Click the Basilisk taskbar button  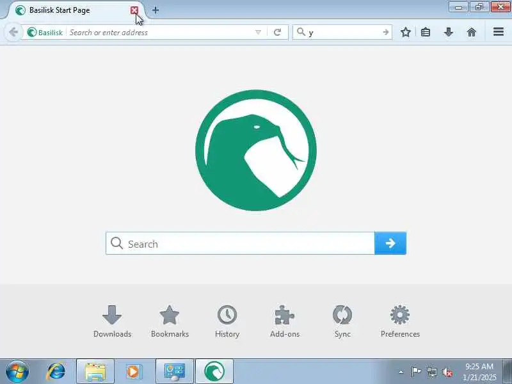(x=214, y=372)
